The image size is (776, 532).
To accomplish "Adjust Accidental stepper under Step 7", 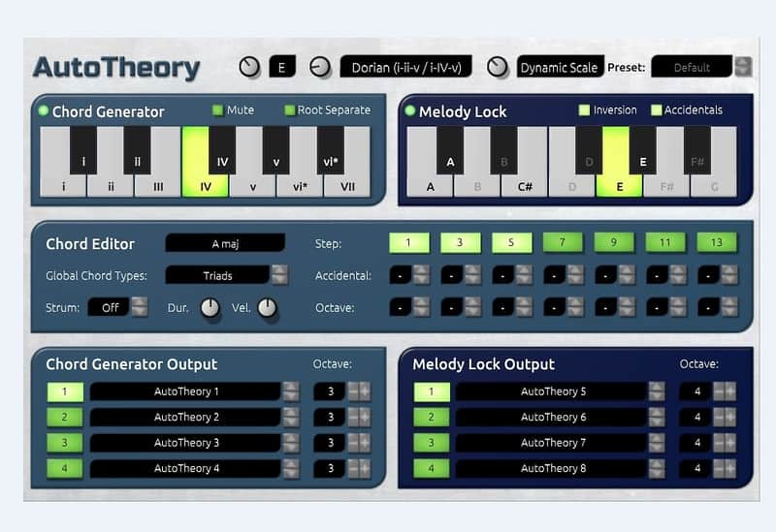I will 575,275.
